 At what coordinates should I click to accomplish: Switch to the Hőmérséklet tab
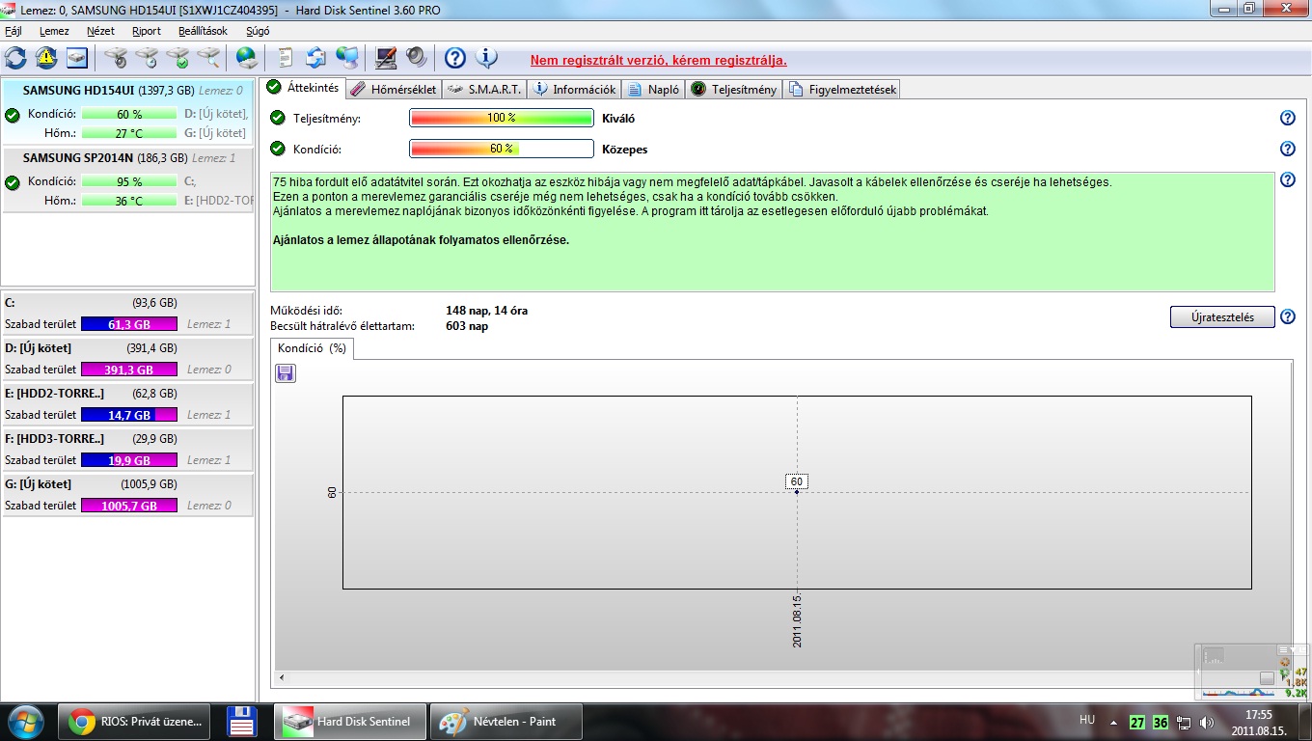pyautogui.click(x=394, y=90)
